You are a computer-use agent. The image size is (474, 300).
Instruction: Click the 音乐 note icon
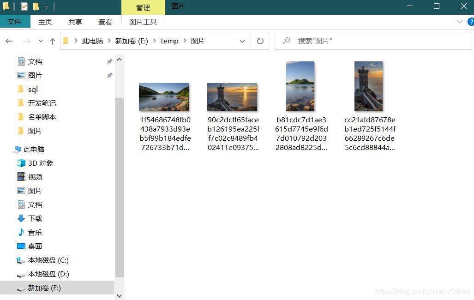[21, 232]
